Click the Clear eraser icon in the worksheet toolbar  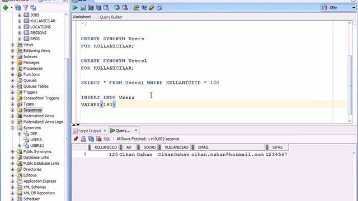152,8
